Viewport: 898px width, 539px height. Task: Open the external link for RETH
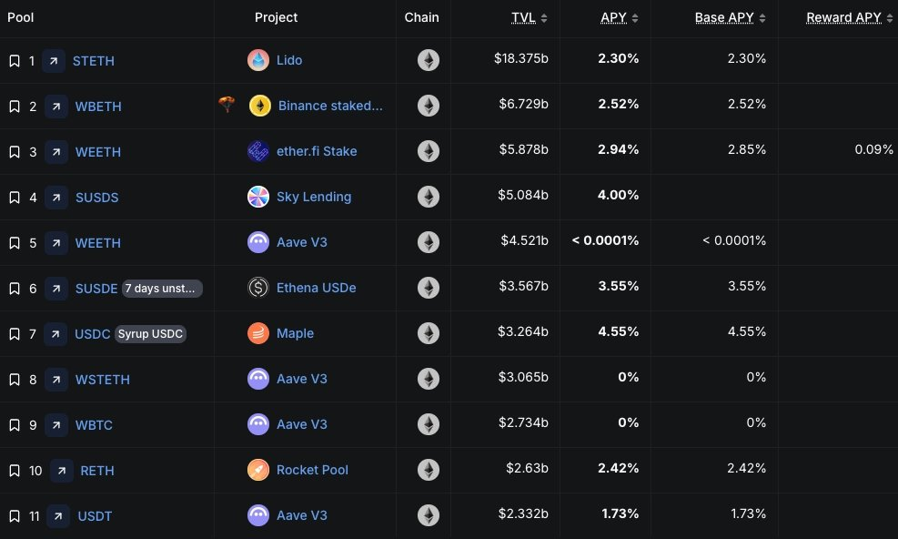click(x=61, y=471)
